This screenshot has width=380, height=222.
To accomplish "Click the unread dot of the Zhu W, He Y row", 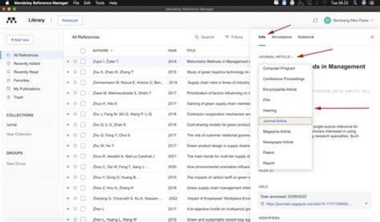I will 68,146.
